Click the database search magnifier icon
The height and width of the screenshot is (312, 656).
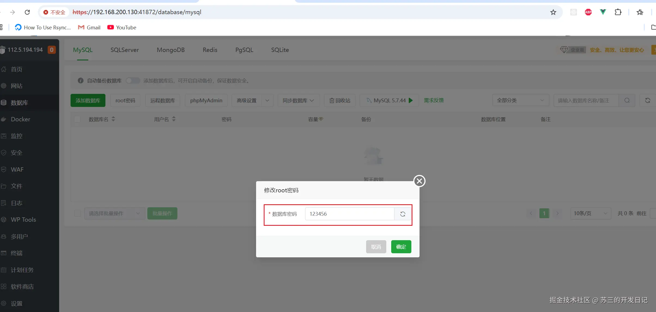(x=627, y=100)
